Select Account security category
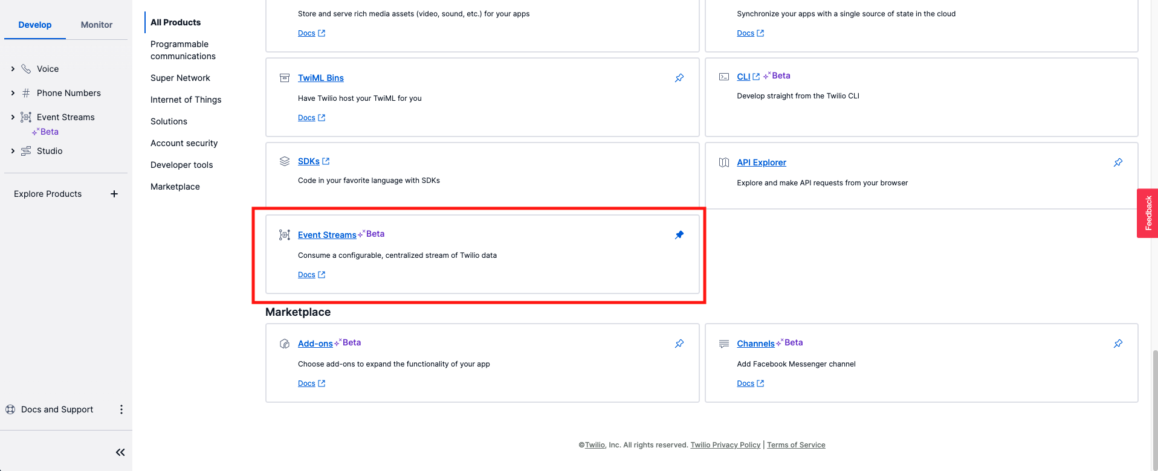 pos(184,143)
